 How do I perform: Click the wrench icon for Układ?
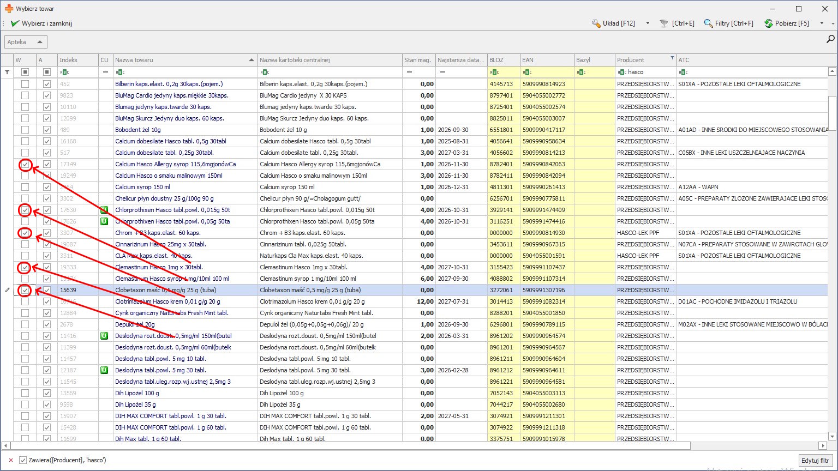coord(596,23)
